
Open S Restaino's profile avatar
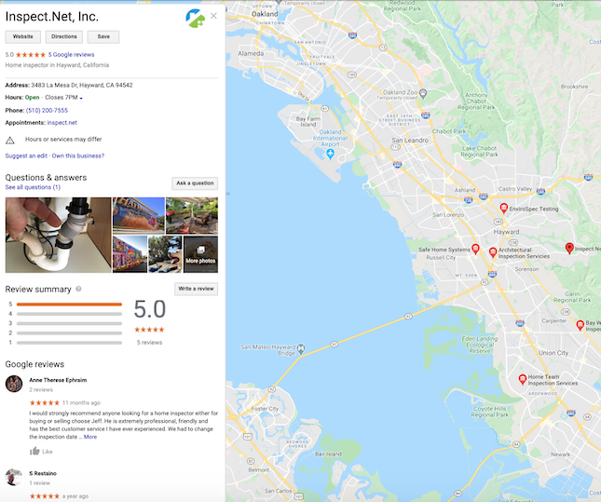14,477
